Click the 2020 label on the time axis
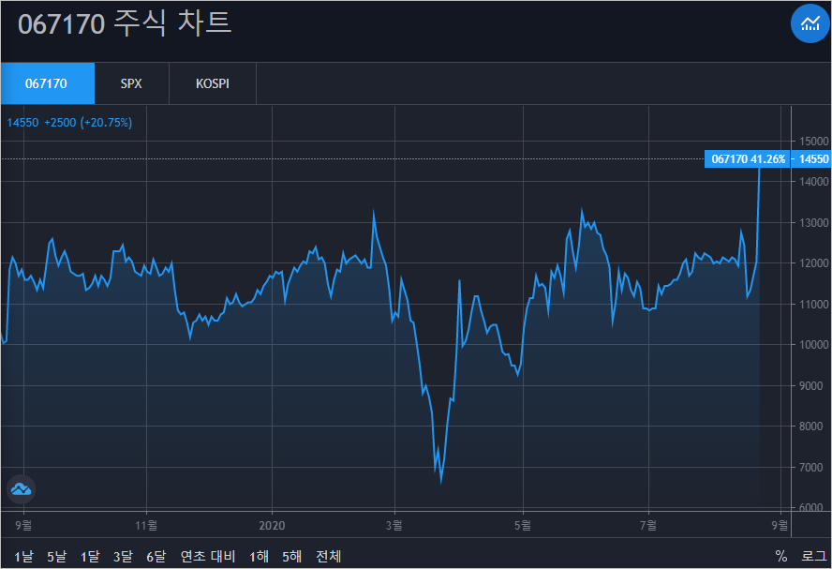832x569 pixels. coord(273,526)
